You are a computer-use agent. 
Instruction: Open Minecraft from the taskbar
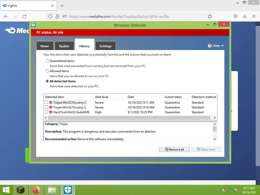pos(21,190)
